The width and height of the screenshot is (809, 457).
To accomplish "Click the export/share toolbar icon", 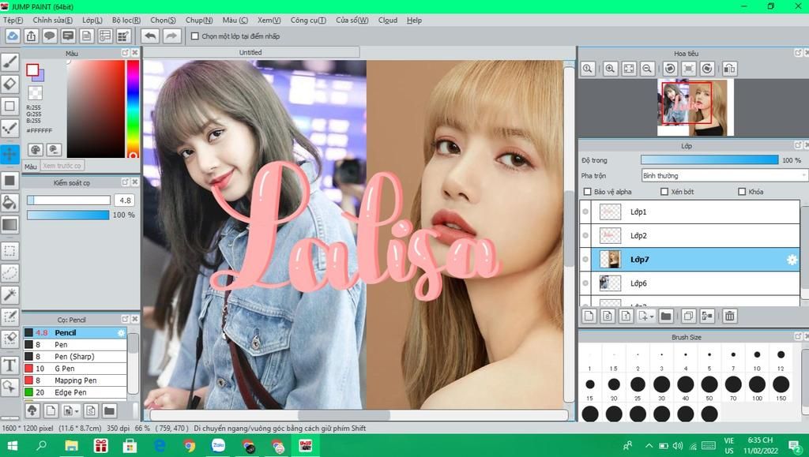I will (31, 36).
